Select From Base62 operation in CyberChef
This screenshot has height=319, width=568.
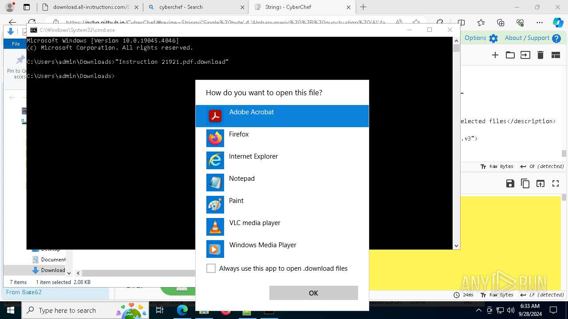(24, 292)
